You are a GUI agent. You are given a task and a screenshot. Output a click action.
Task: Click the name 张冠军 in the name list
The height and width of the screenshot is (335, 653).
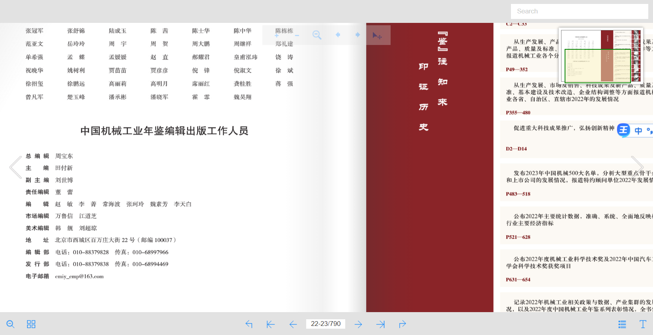[35, 31]
